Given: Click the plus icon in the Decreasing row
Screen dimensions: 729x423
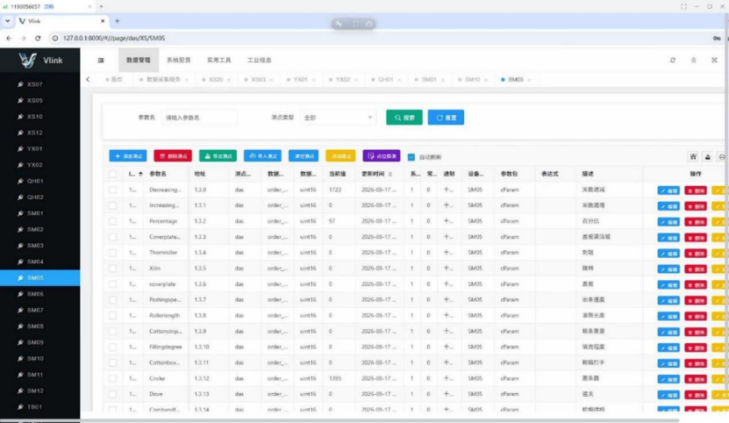Looking at the screenshot, I should click(448, 190).
